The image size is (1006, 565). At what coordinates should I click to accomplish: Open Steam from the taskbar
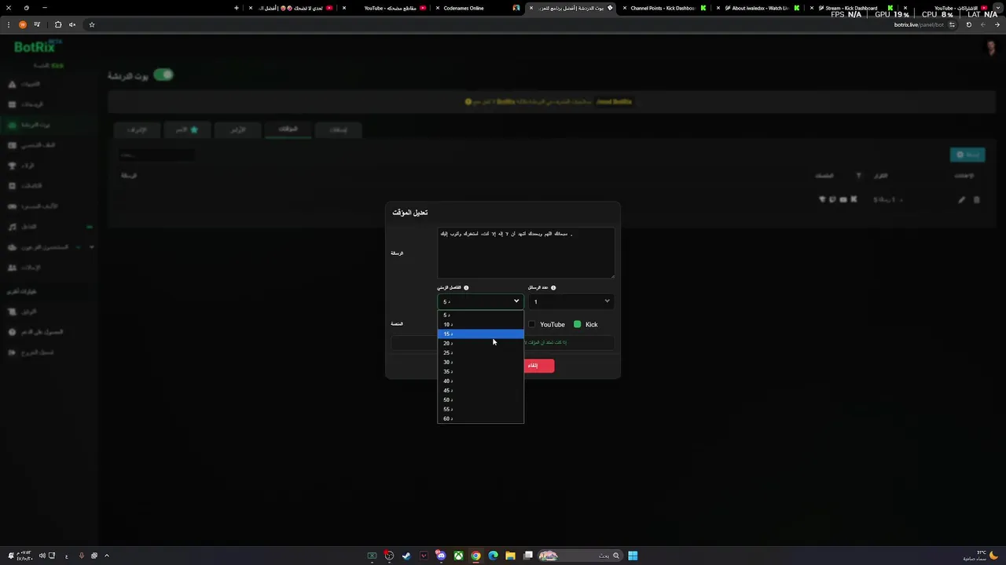click(406, 556)
